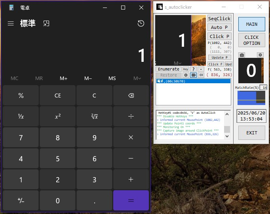The height and width of the screenshot is (214, 270).
Task: Click the Key button
Action: [x=186, y=69]
